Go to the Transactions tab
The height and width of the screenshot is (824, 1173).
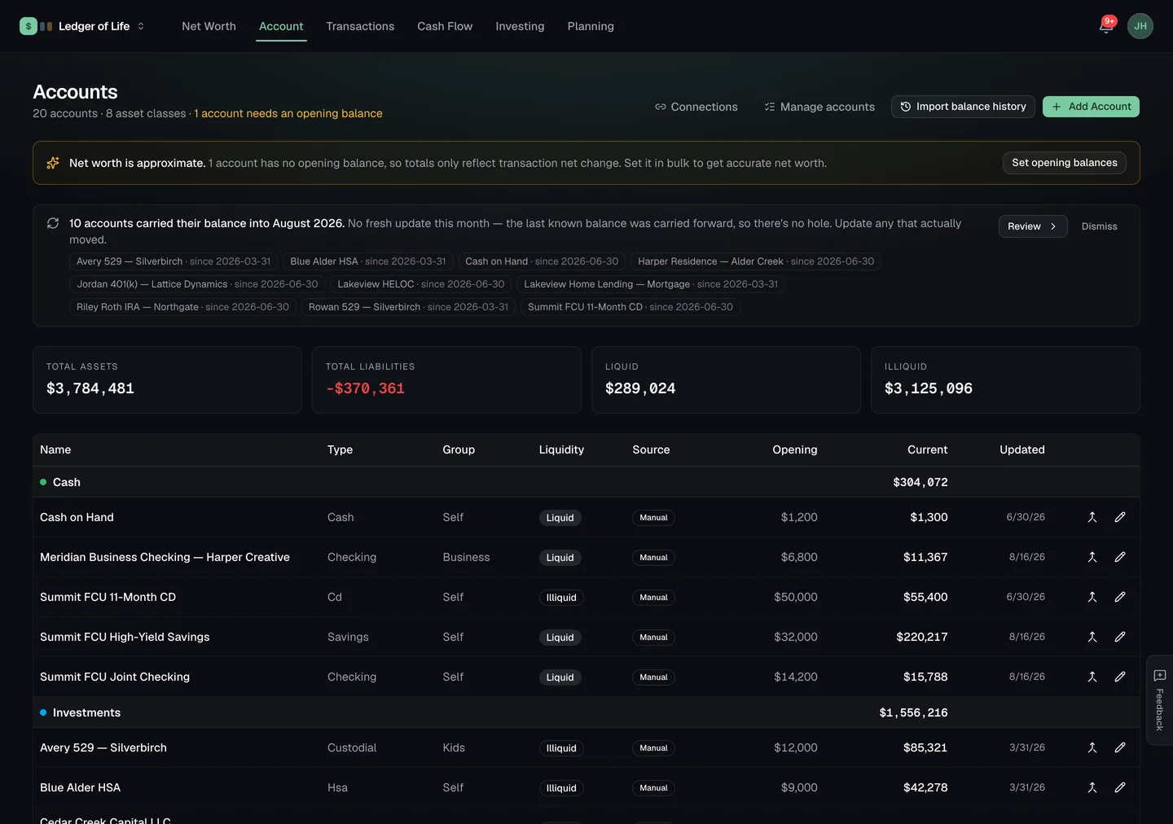[360, 26]
